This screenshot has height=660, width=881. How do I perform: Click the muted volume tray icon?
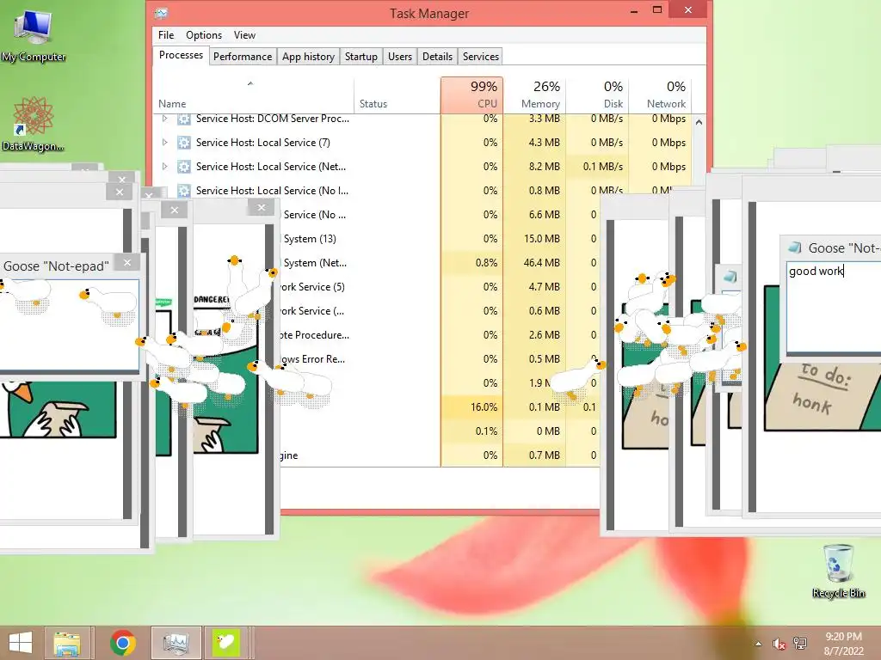click(x=779, y=644)
